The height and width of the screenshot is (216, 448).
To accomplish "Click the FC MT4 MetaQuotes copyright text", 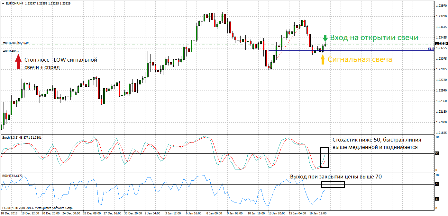I will tap(37, 208).
